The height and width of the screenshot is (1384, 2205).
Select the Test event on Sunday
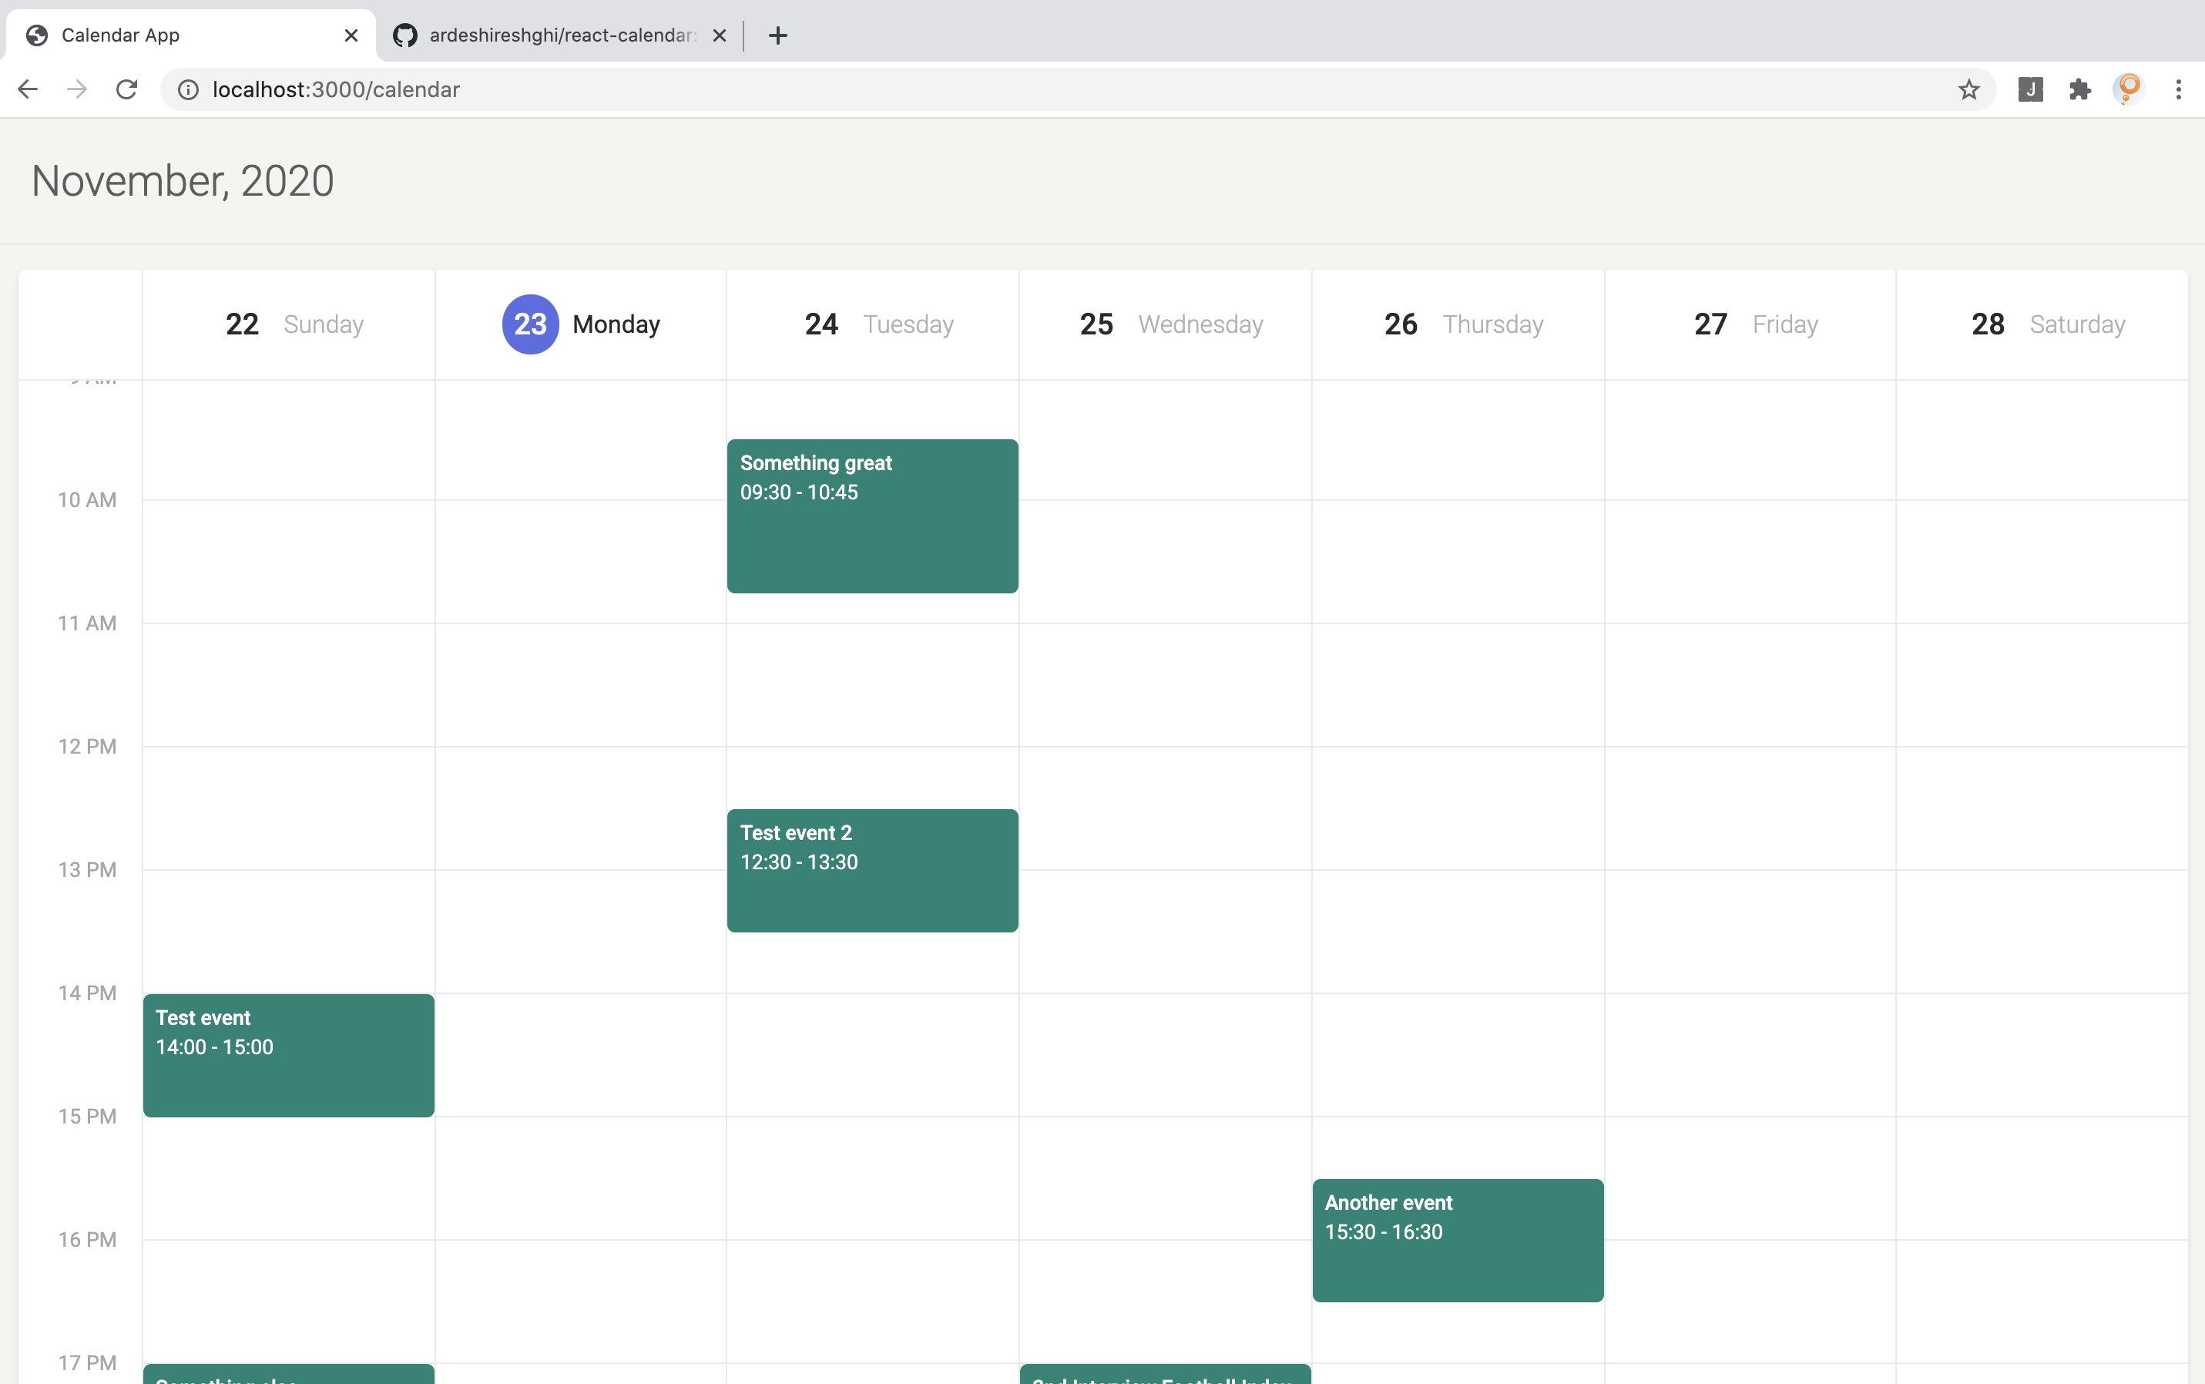pyautogui.click(x=288, y=1054)
